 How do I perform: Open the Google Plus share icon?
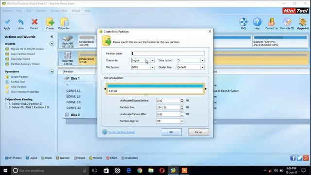[306, 158]
